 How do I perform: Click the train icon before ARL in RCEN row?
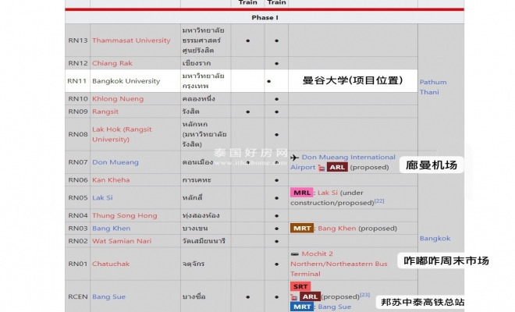294,297
